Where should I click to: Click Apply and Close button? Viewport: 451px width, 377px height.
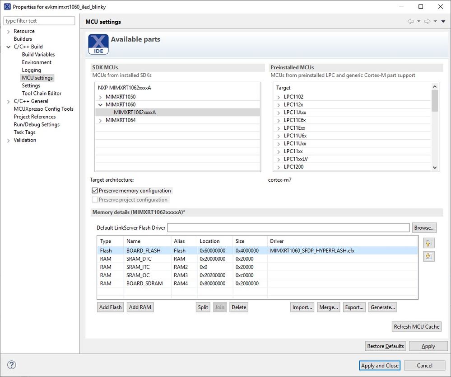pos(380,366)
